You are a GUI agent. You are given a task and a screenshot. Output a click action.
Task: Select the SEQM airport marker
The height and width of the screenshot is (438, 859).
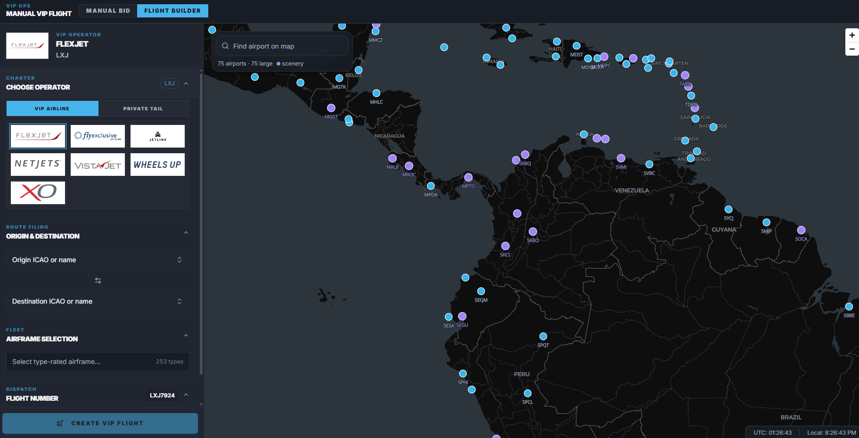(481, 291)
